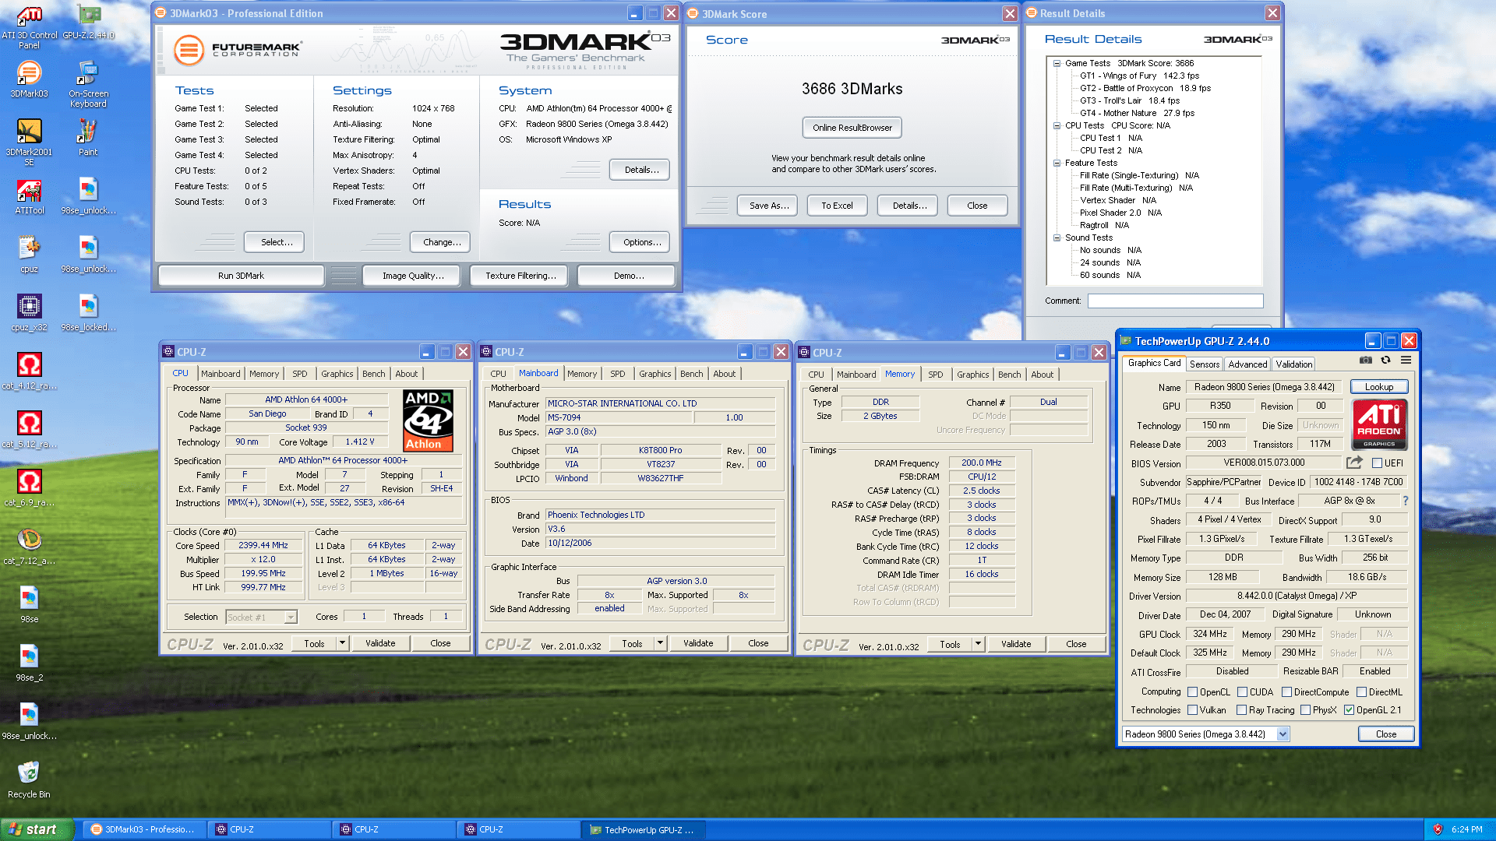Collapse the Feature Tests tree node
The image size is (1496, 841).
click(x=1057, y=164)
